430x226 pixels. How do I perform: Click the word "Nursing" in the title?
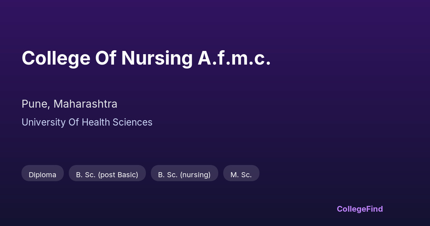pyautogui.click(x=157, y=58)
